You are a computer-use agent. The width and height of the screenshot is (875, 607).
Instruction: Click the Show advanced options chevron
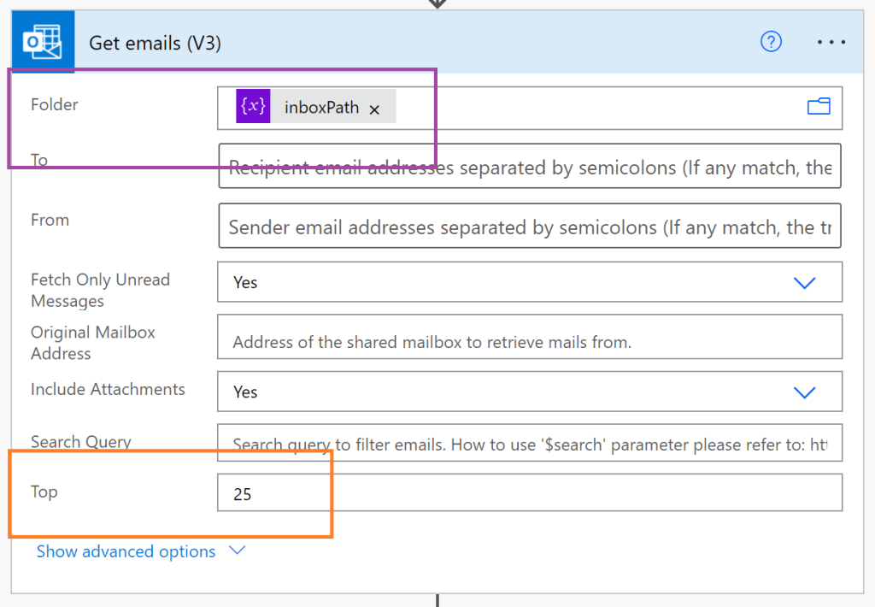click(238, 551)
